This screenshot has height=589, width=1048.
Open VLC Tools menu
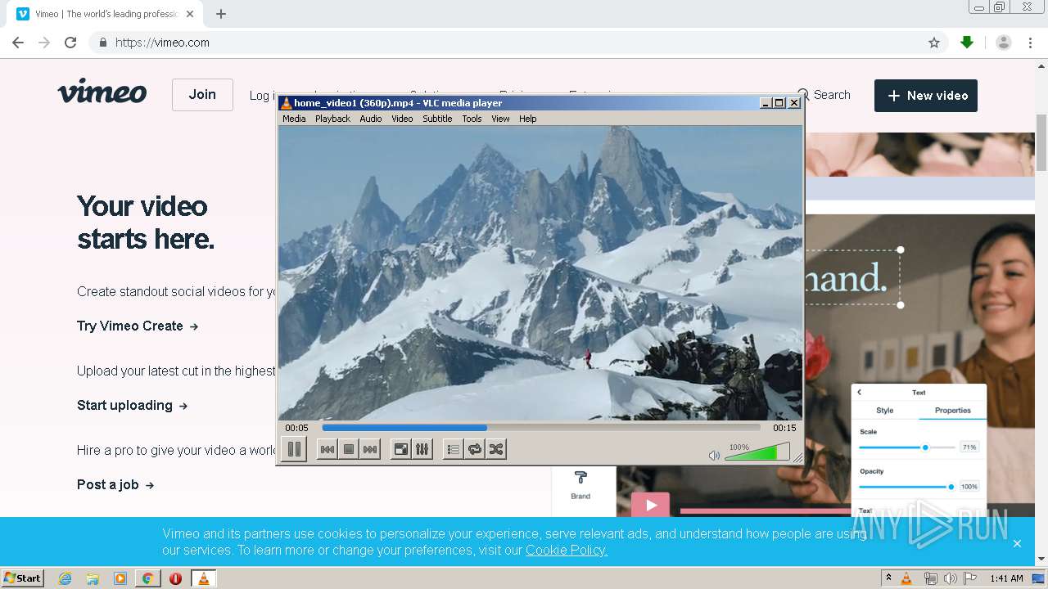point(472,119)
